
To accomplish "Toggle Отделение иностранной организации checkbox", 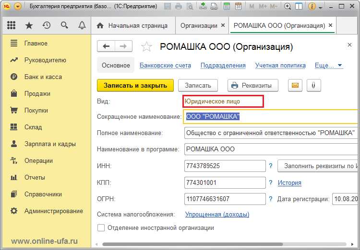I will 101,228.
